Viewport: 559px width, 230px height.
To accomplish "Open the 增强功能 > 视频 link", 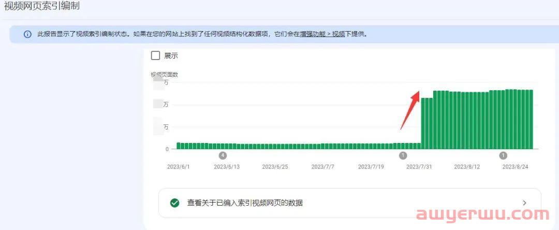I will tap(322, 35).
